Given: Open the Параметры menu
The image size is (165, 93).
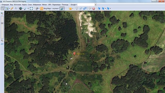Looking at the screenshot, I should click(56, 5).
